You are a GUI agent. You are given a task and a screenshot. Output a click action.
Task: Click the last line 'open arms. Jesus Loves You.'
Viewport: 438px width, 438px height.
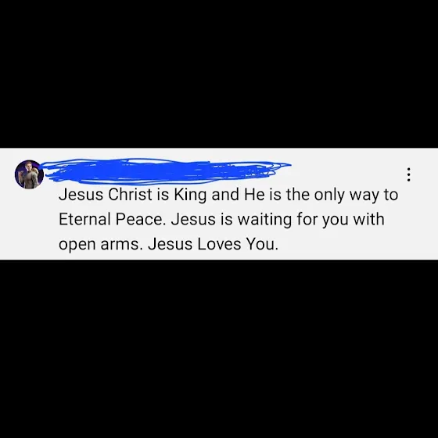168,244
